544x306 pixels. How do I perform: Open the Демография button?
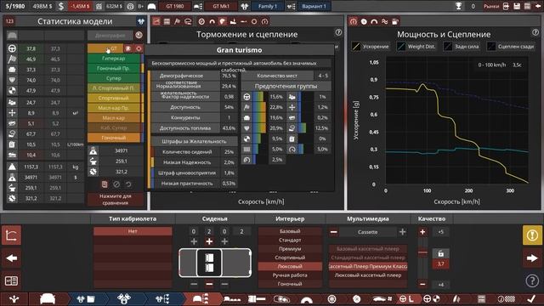coord(110,36)
